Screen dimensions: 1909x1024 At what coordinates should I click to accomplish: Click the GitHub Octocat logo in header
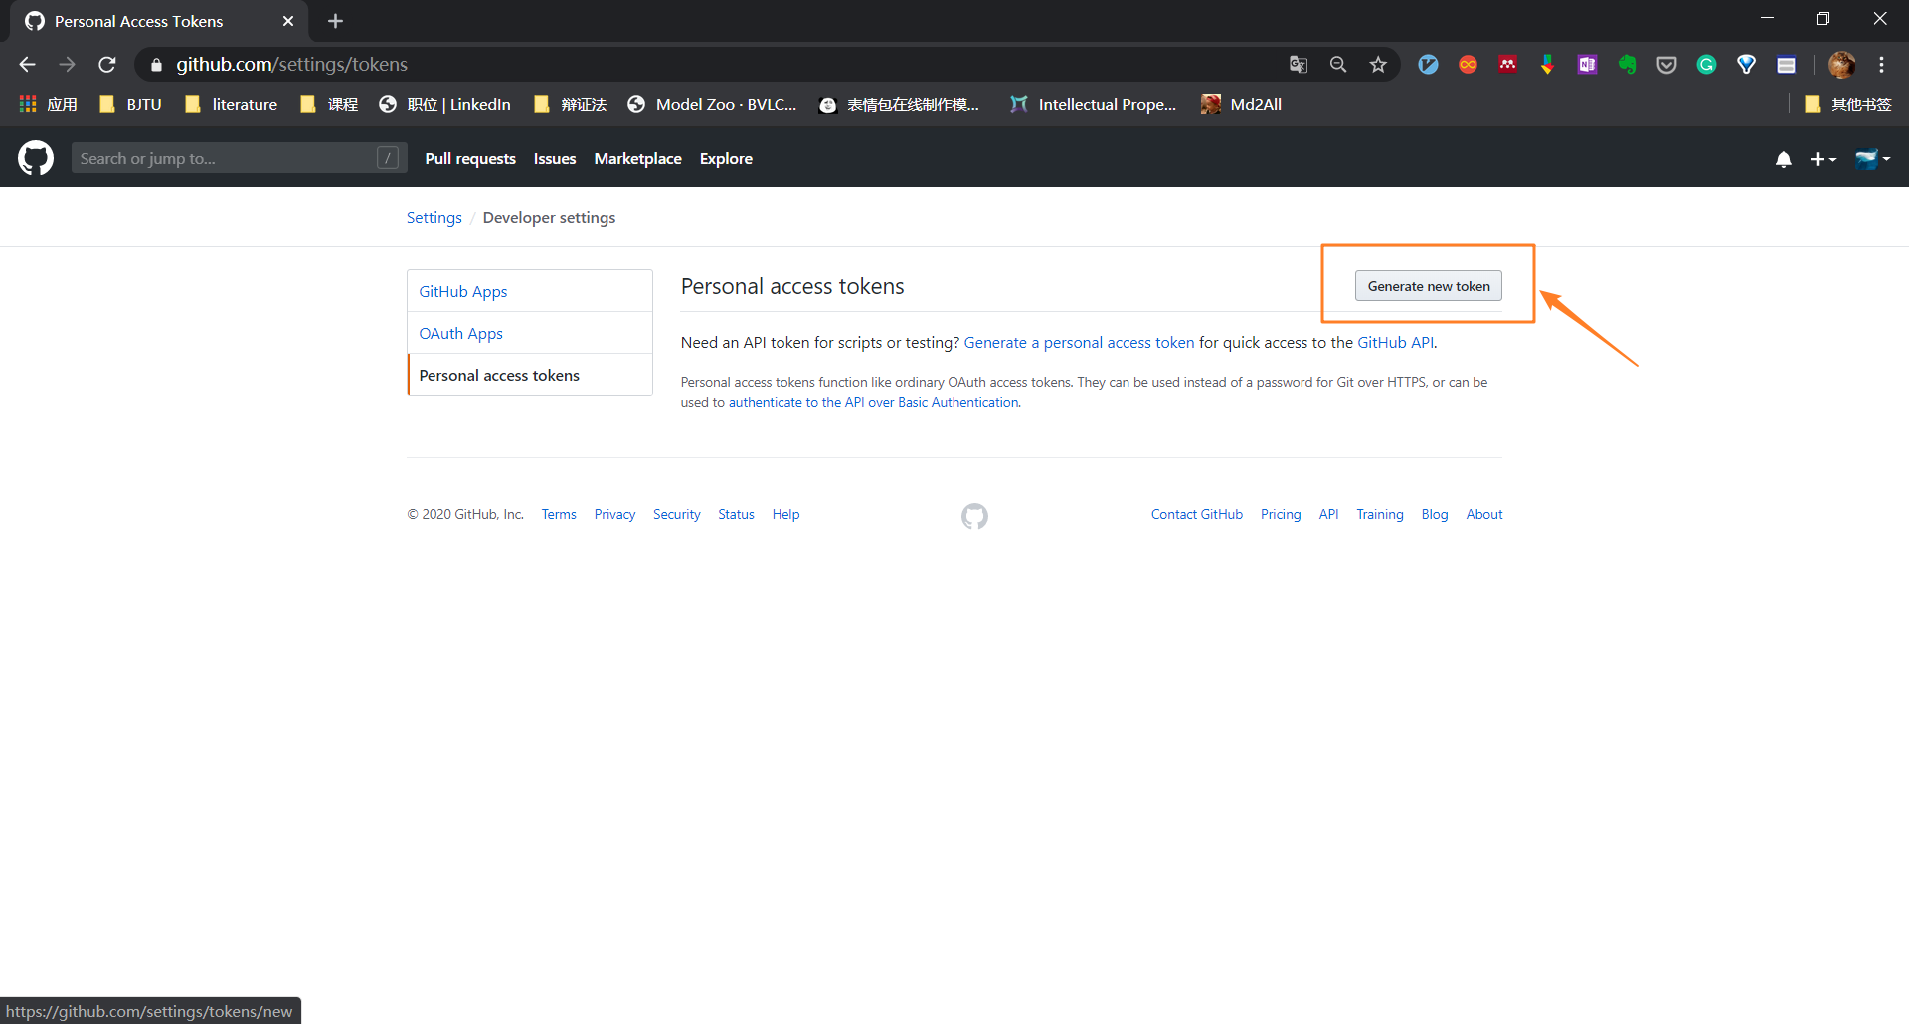[36, 158]
